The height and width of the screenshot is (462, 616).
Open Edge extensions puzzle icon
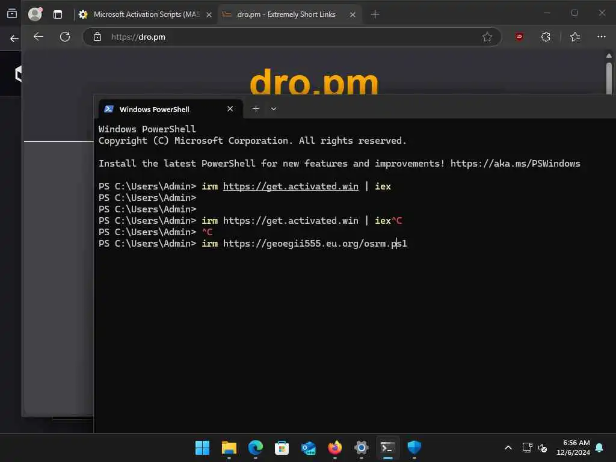pyautogui.click(x=546, y=37)
